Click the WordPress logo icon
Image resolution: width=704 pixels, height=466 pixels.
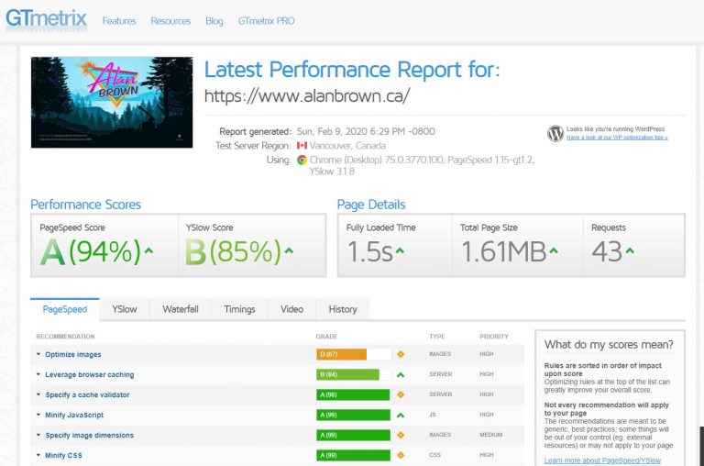555,133
